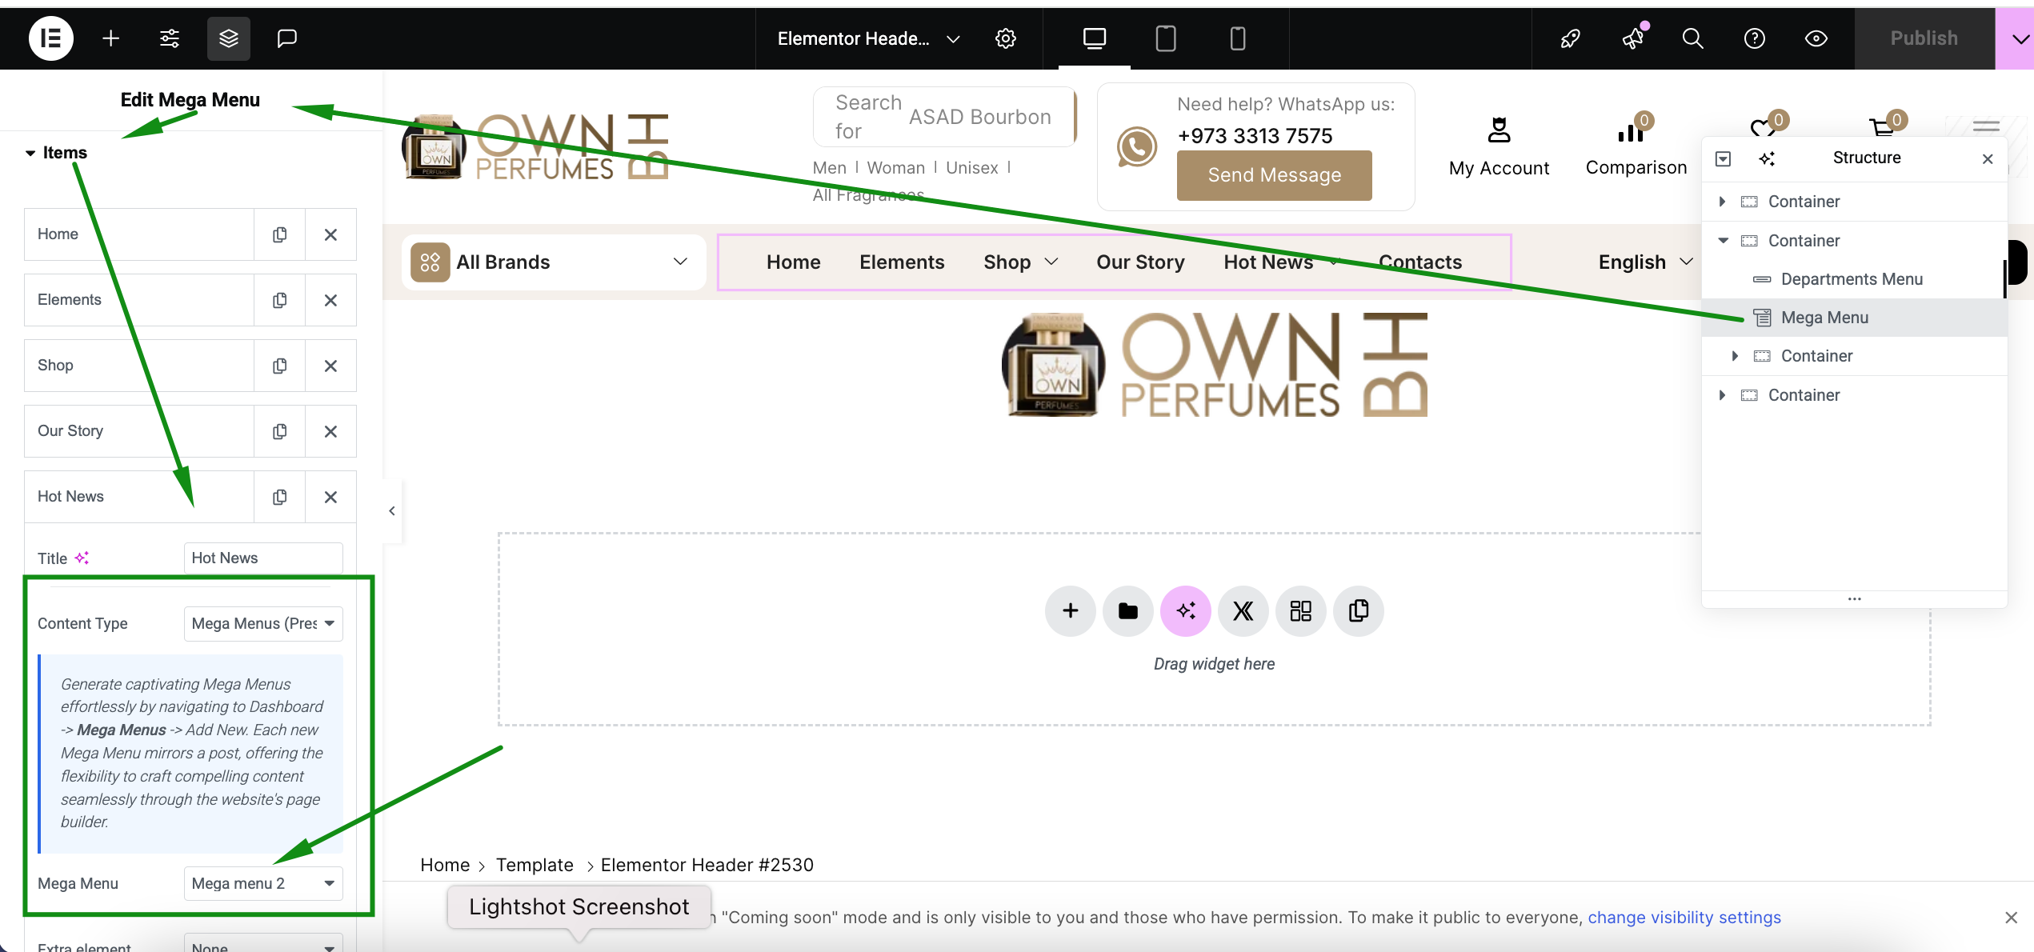Open the Elementor logo menu
This screenshot has width=2034, height=952.
click(x=50, y=38)
